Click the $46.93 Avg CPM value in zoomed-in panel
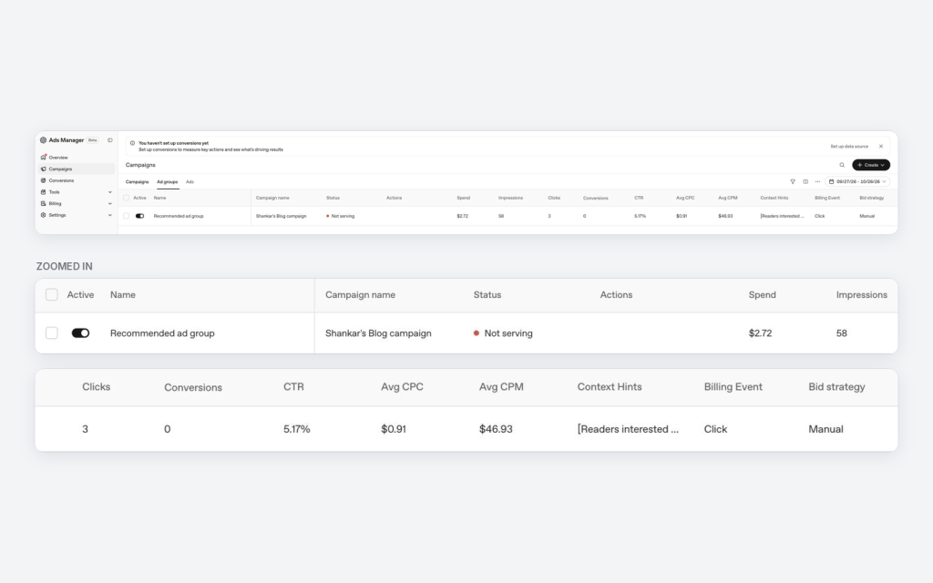 pos(496,429)
